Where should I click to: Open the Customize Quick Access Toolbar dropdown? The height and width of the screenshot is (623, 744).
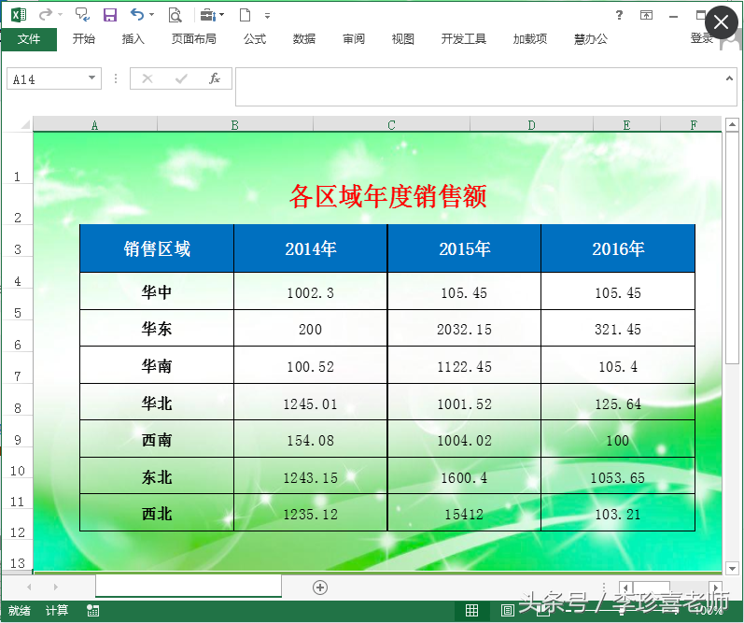coord(268,16)
